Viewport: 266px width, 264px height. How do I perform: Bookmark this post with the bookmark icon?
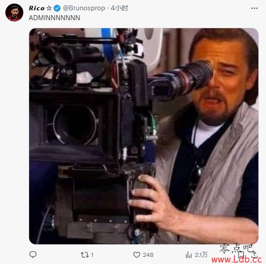[x=240, y=254]
